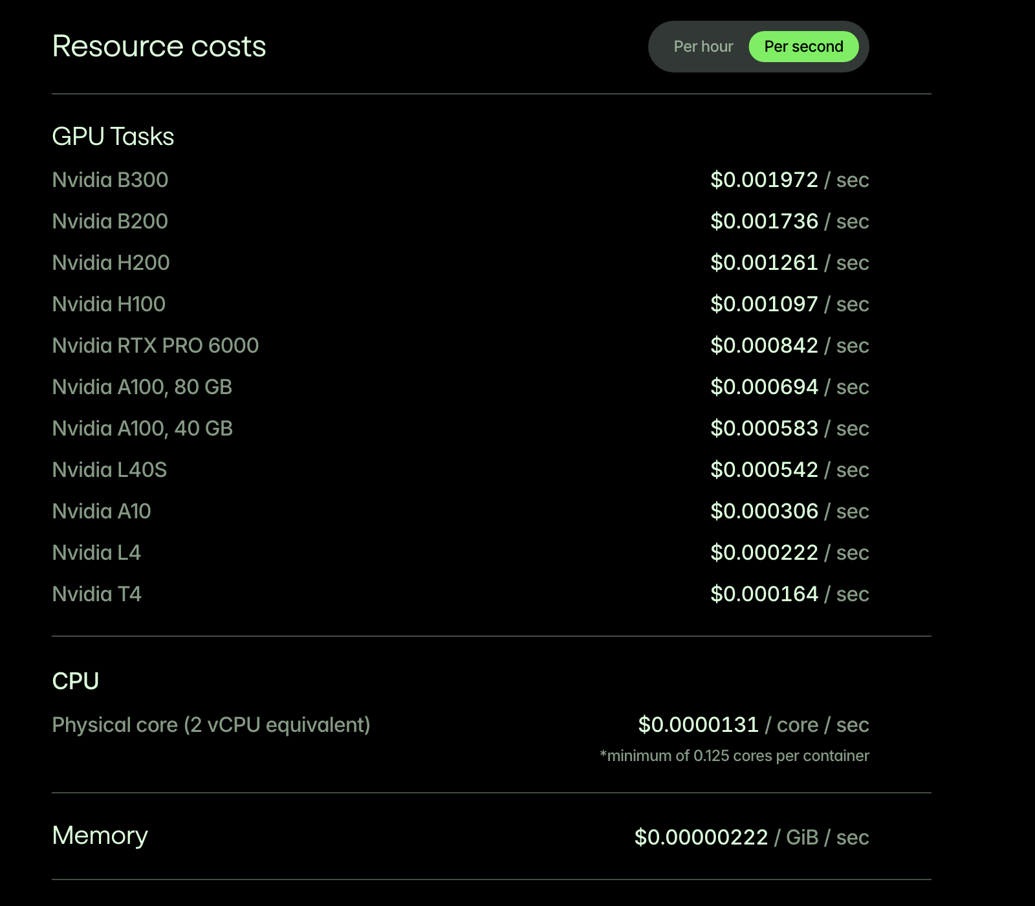Switch pricing to Per hour

point(703,47)
